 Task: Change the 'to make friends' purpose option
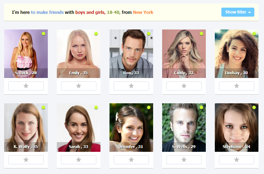click(x=47, y=12)
